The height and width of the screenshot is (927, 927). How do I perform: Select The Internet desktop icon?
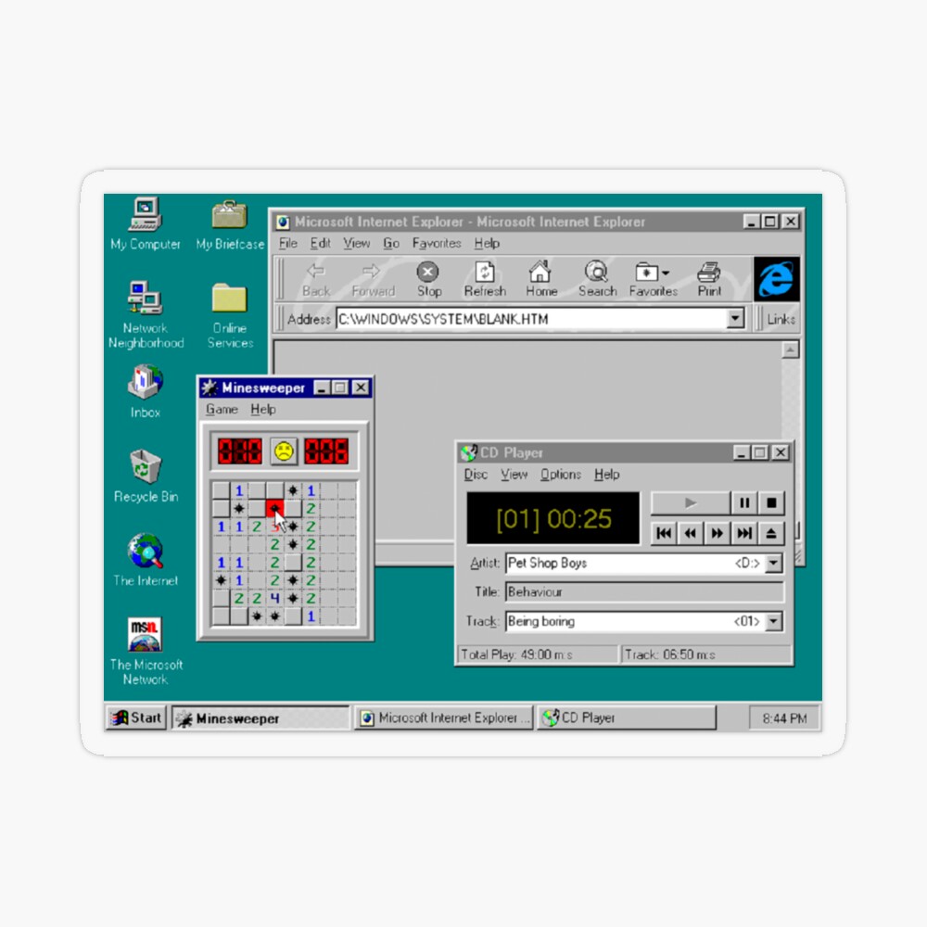pyautogui.click(x=146, y=560)
